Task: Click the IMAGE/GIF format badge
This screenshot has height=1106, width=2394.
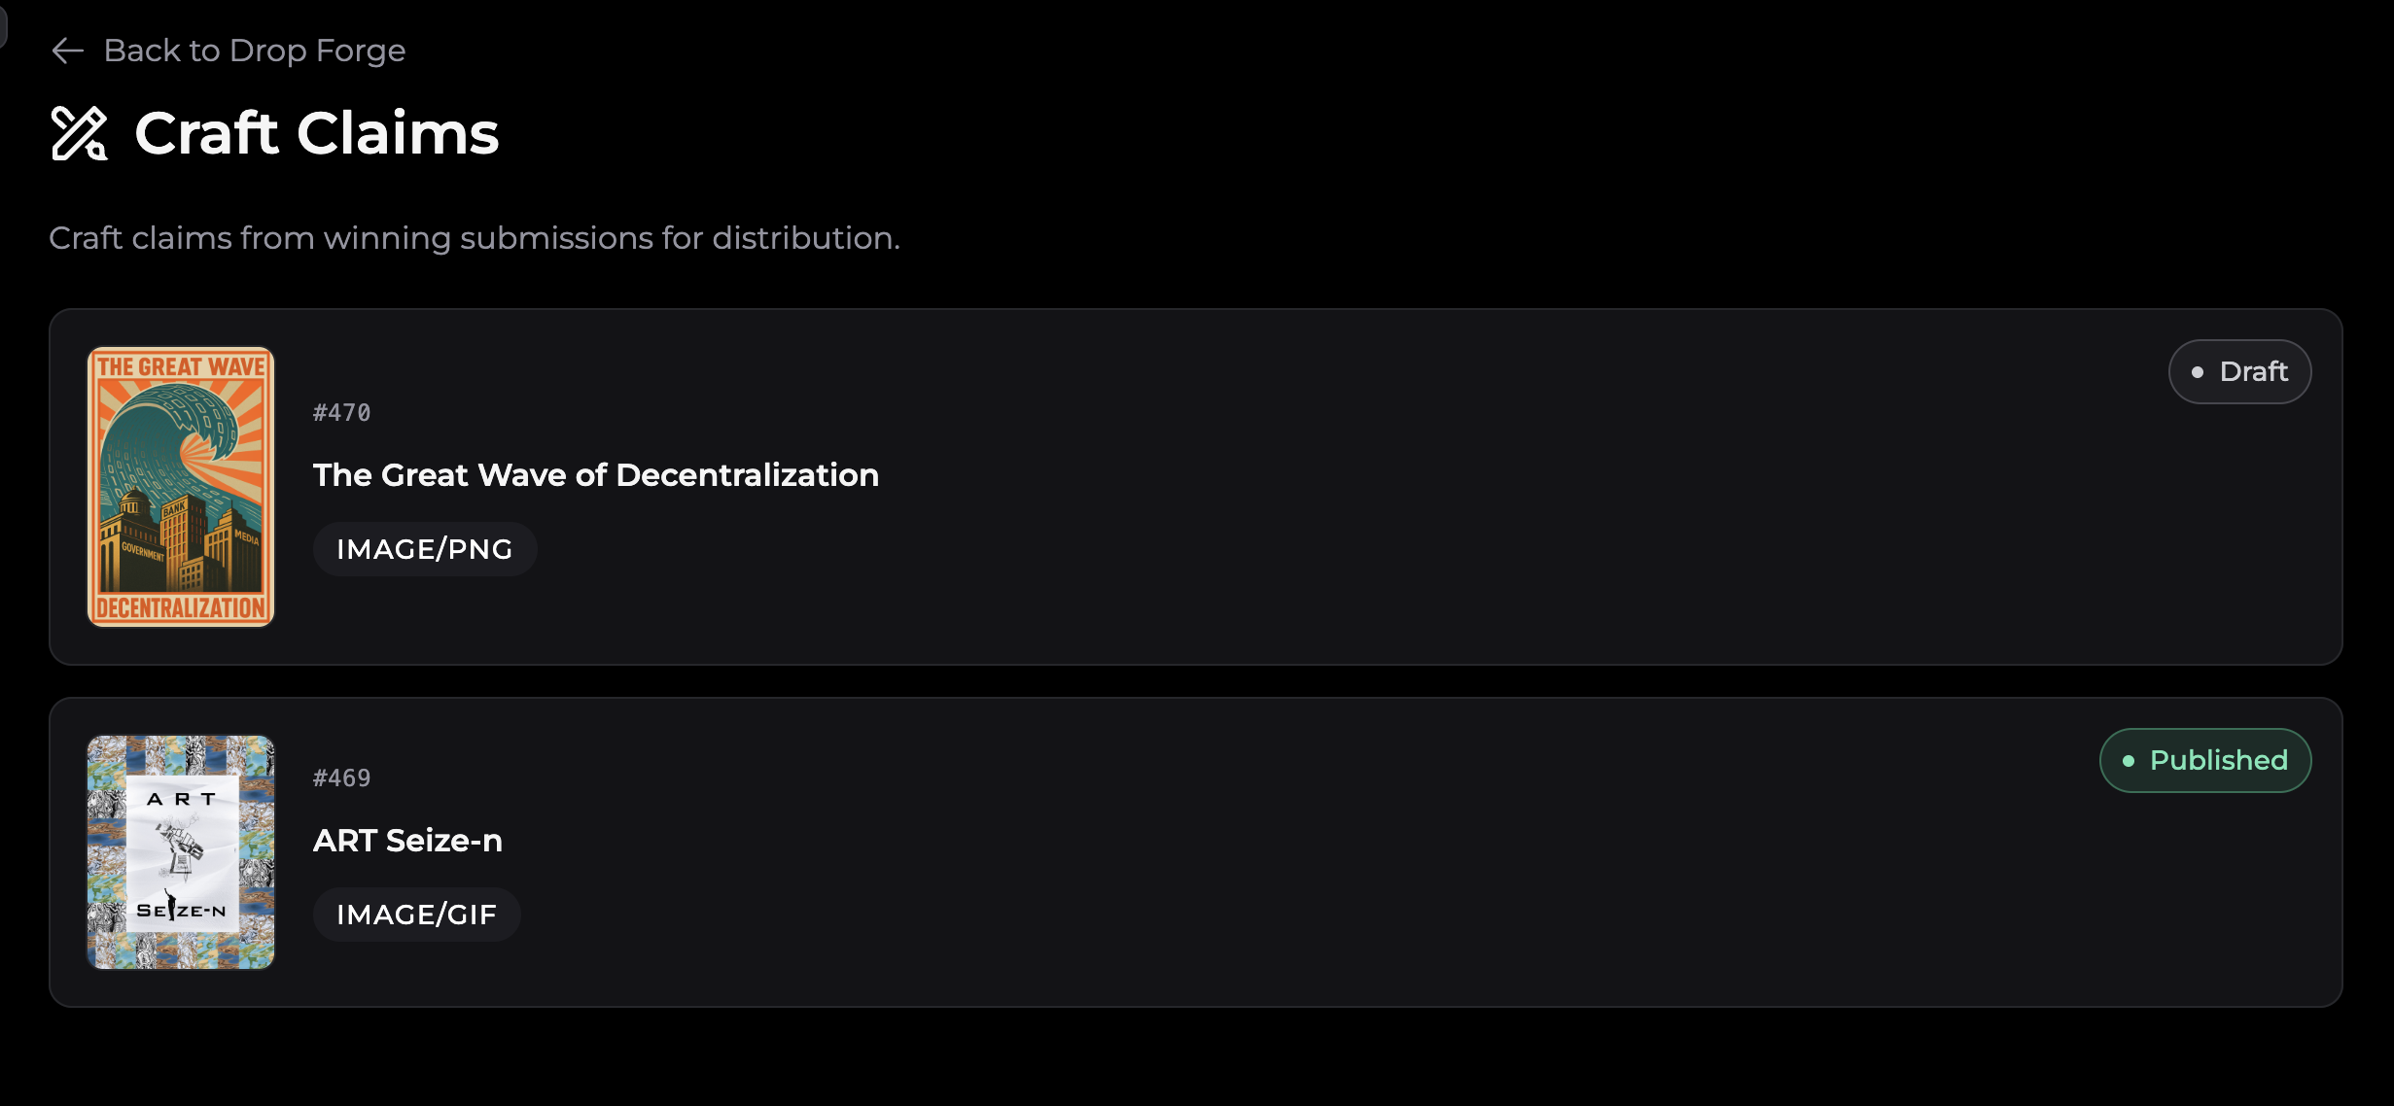Action: [416, 915]
